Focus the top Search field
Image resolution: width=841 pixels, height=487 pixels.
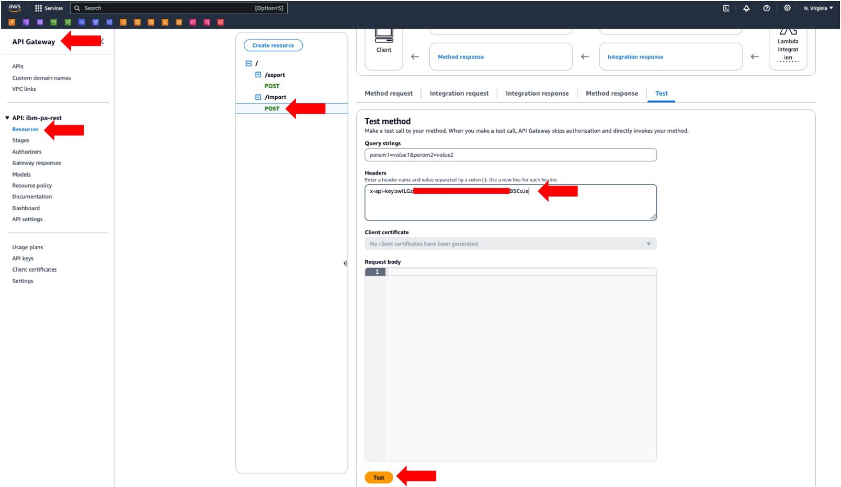[179, 8]
